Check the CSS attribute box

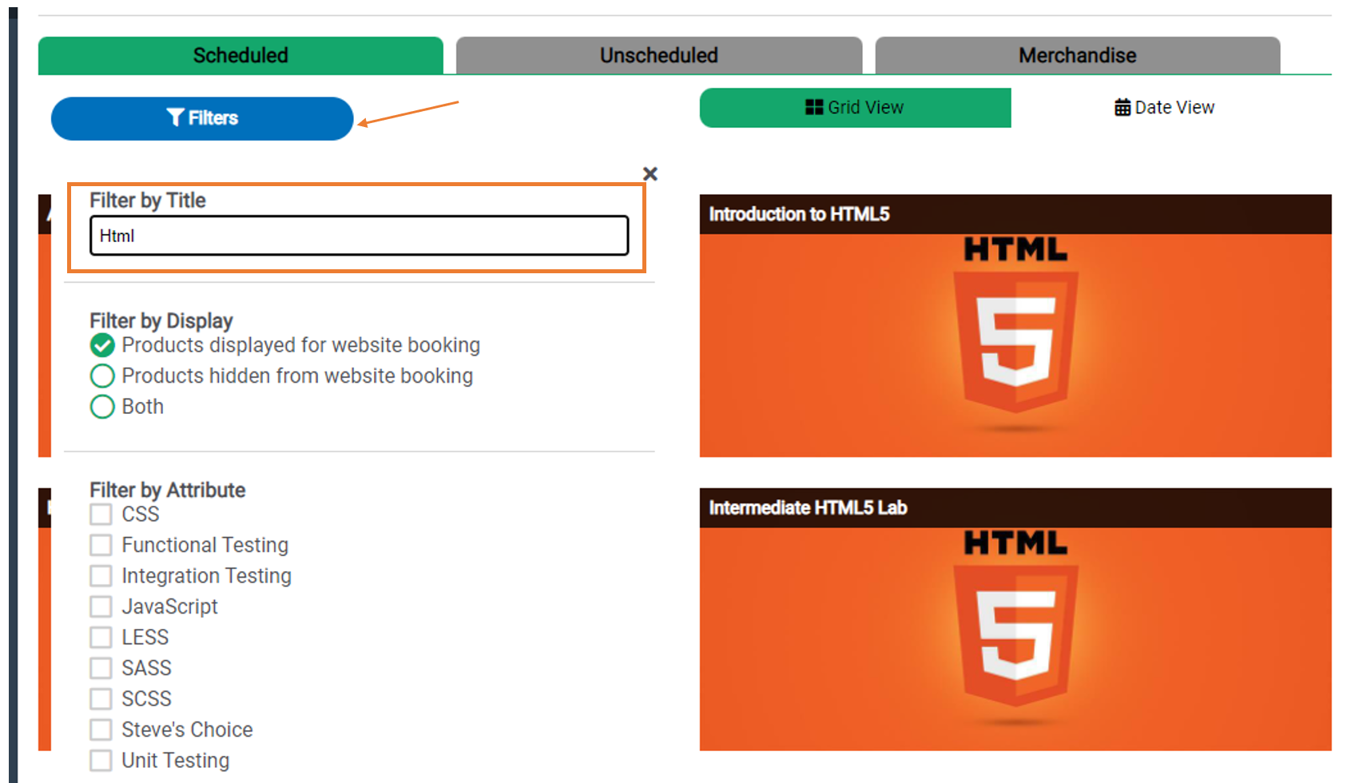(x=101, y=515)
